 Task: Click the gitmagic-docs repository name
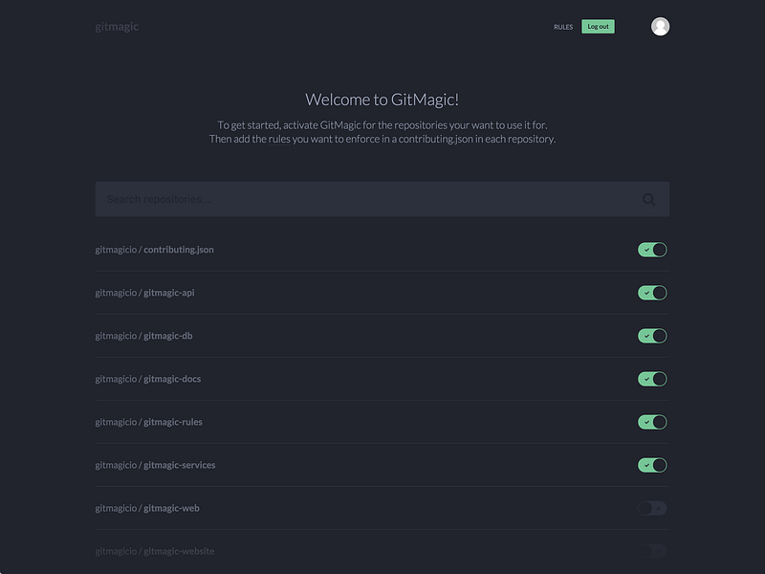tap(148, 378)
